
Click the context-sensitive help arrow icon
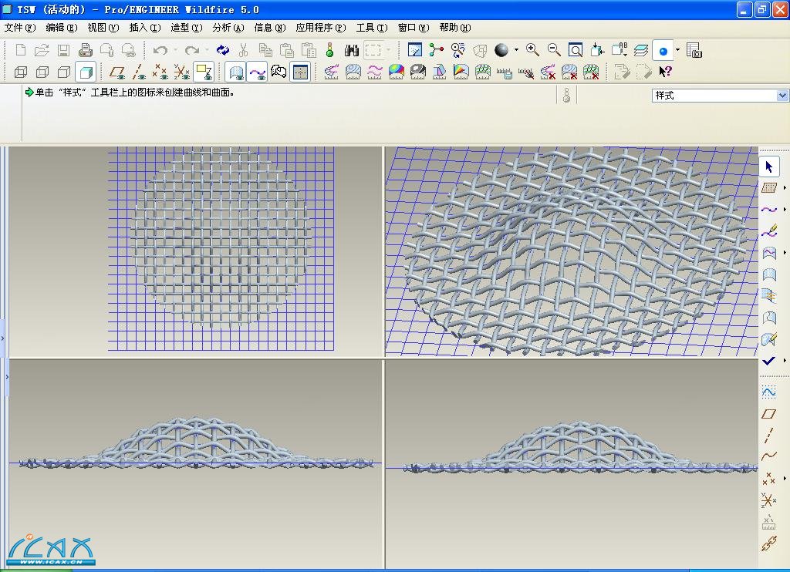click(665, 72)
